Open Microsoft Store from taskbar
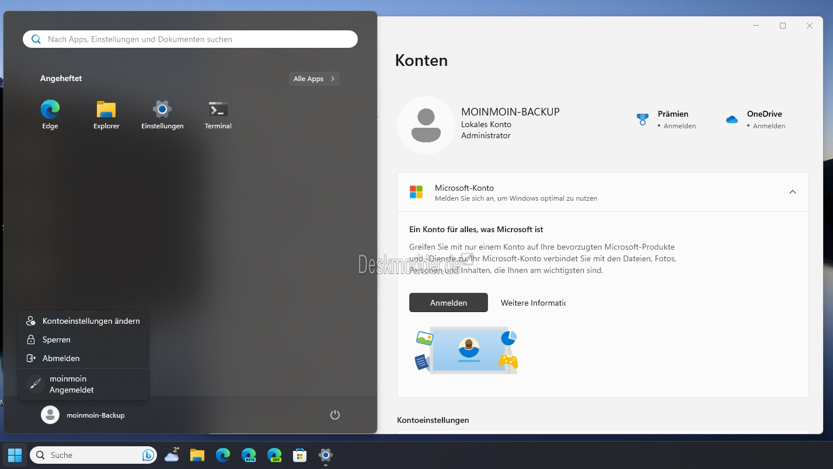This screenshot has height=469, width=833. pos(300,455)
